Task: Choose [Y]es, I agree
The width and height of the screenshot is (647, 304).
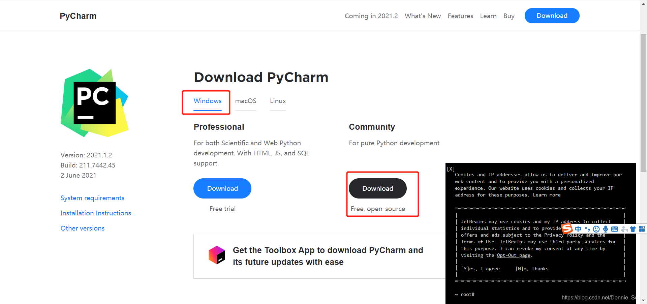Action: coord(480,269)
